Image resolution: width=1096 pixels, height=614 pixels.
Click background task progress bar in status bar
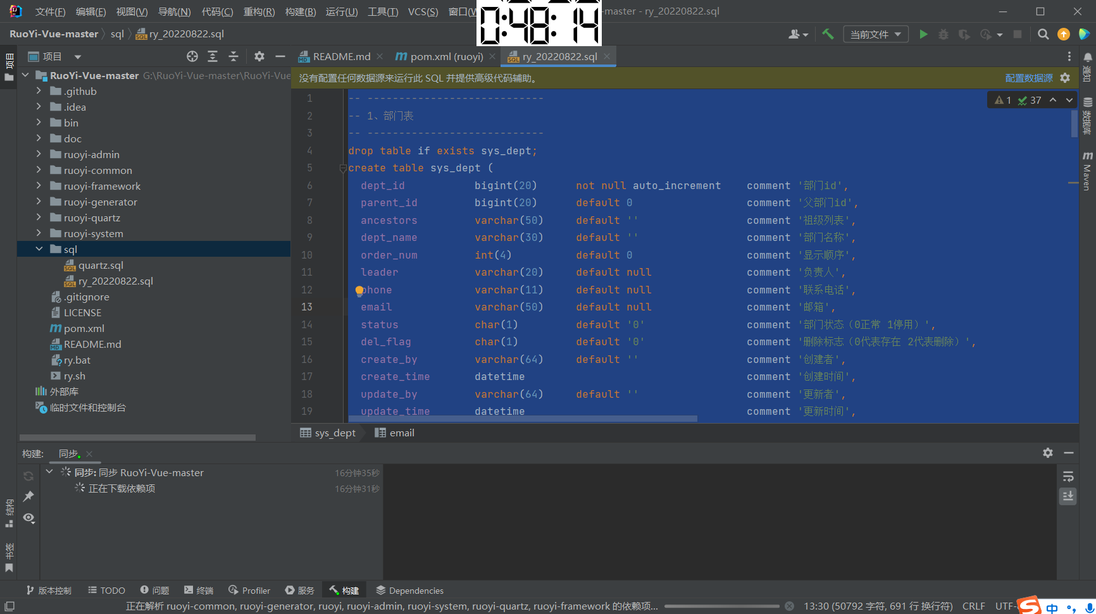point(722,606)
